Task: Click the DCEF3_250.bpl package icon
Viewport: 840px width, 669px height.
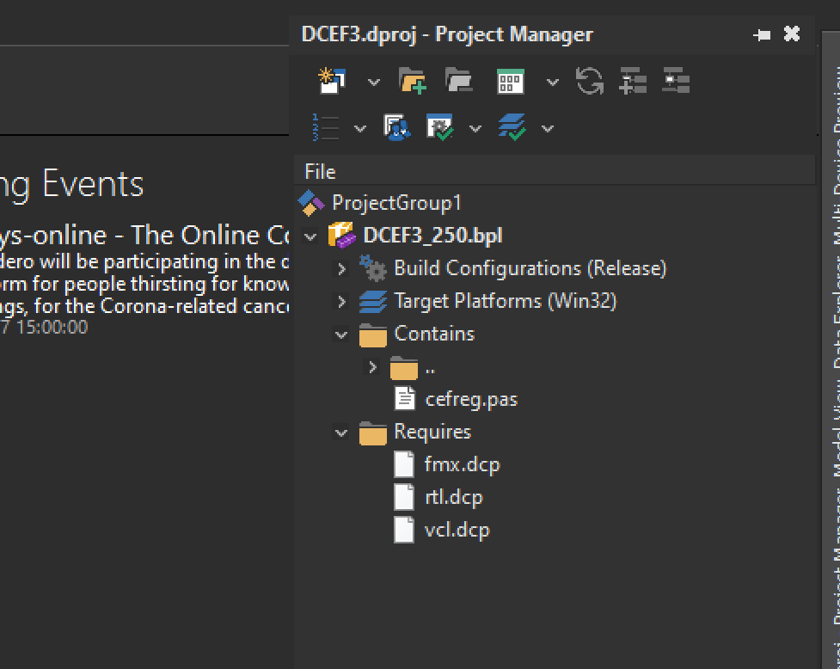Action: point(342,235)
